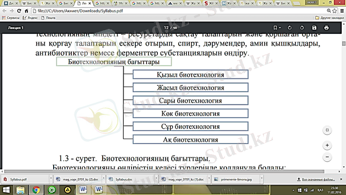Switch to the 1Rc browser tab
This screenshot has width=346, height=195.
click(121, 3)
